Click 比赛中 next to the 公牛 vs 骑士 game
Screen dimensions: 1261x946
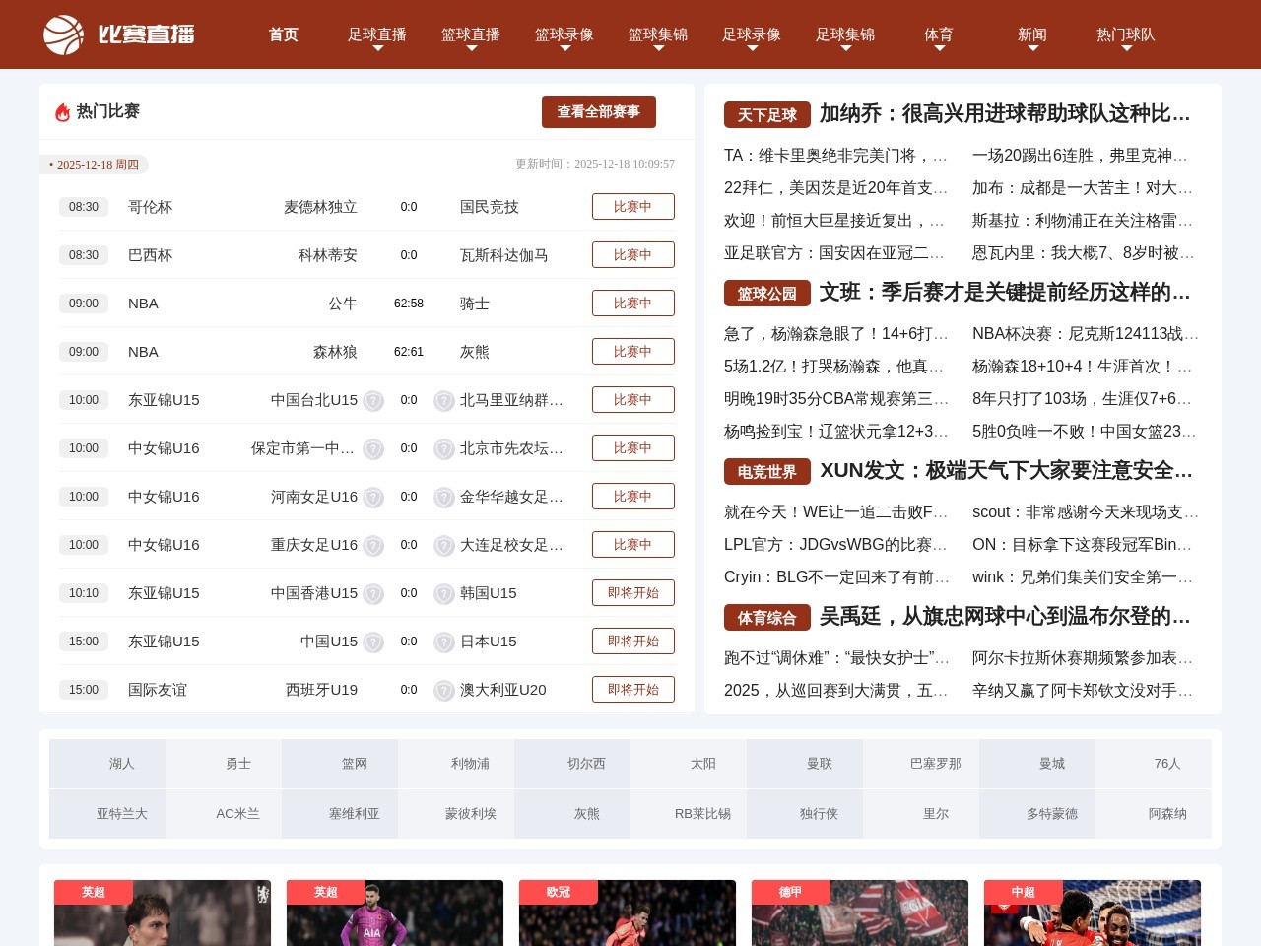pyautogui.click(x=633, y=303)
